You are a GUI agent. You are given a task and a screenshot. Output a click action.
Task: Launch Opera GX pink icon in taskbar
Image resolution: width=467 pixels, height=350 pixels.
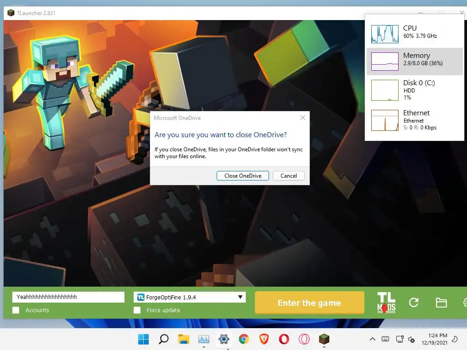click(x=304, y=339)
